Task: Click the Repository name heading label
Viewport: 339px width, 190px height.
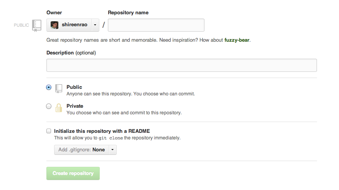Action: coord(128,13)
